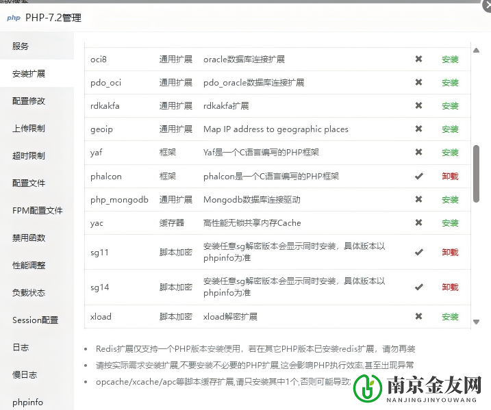Image resolution: width=491 pixels, height=410 pixels.
Task: Install the oci8 extension
Action: [x=450, y=59]
